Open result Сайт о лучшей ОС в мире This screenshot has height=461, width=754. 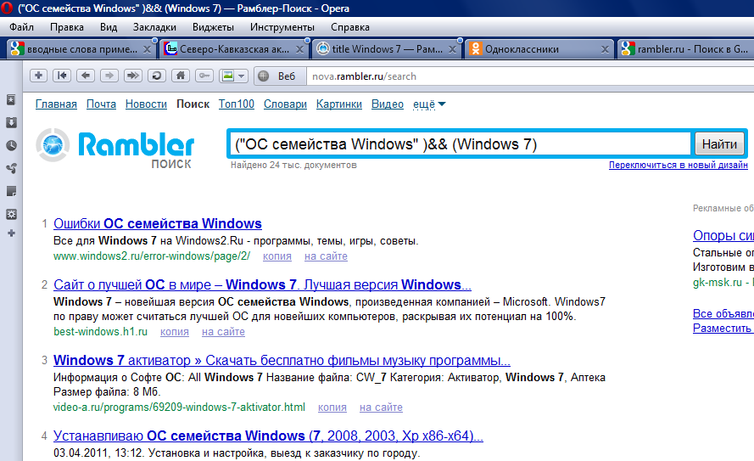262,284
